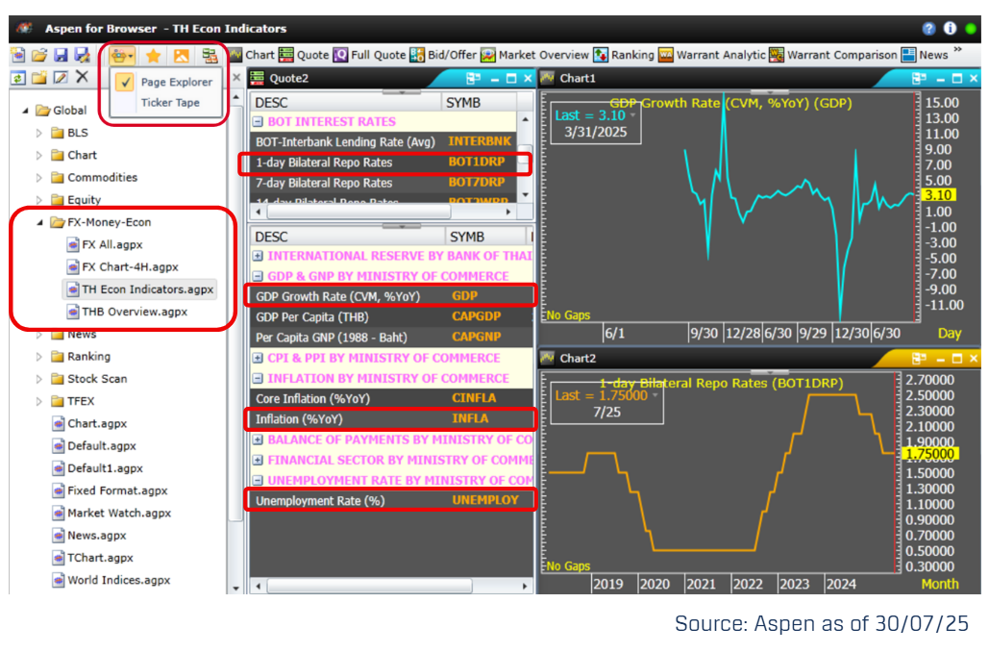Expand the Equity folder

point(39,200)
